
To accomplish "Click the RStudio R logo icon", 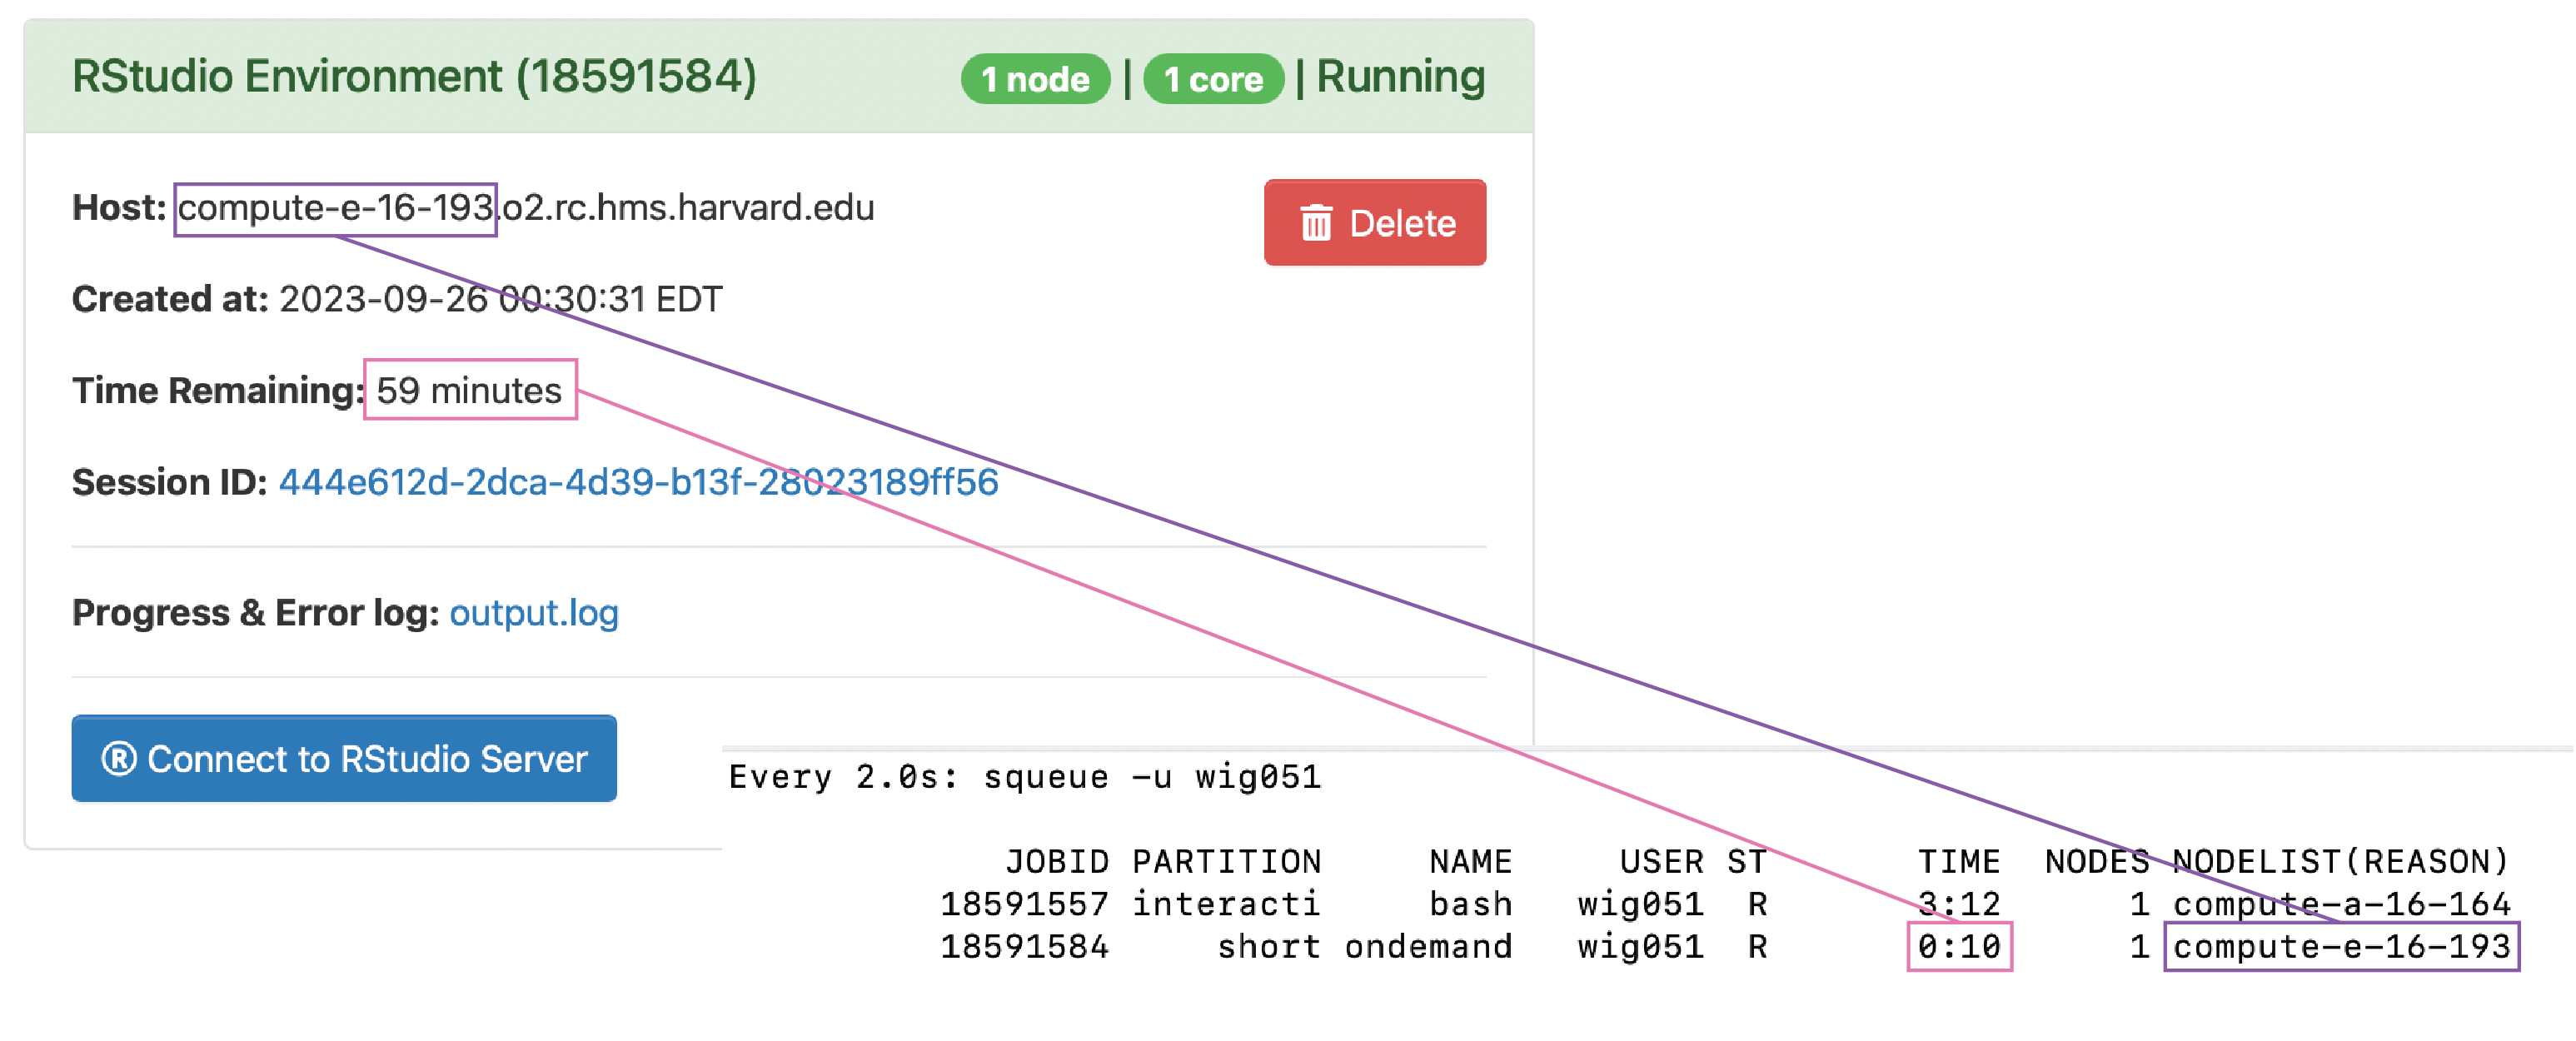I will pos(119,759).
